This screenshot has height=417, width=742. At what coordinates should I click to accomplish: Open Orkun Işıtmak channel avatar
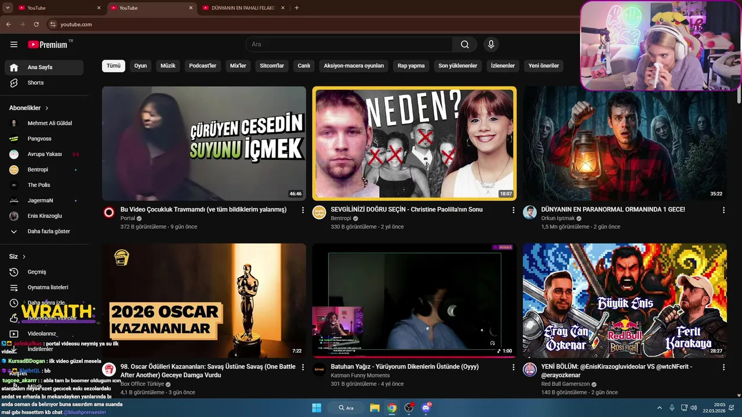[x=530, y=213]
